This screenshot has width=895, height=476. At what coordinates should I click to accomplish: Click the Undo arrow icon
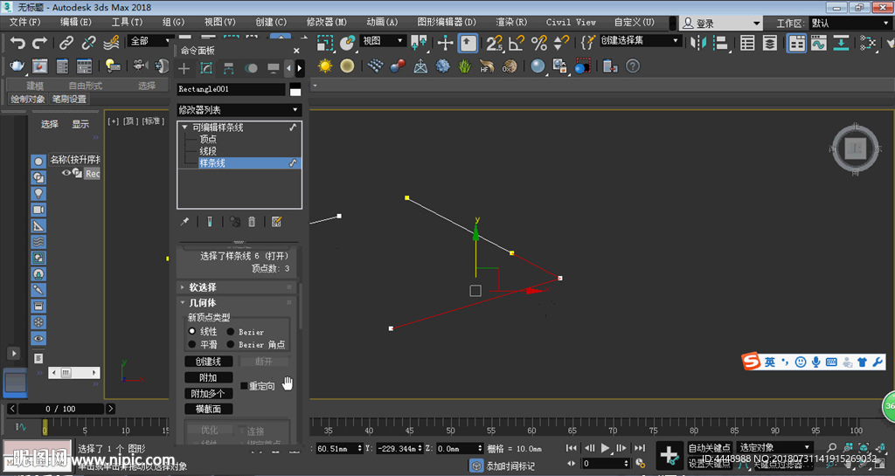(18, 43)
